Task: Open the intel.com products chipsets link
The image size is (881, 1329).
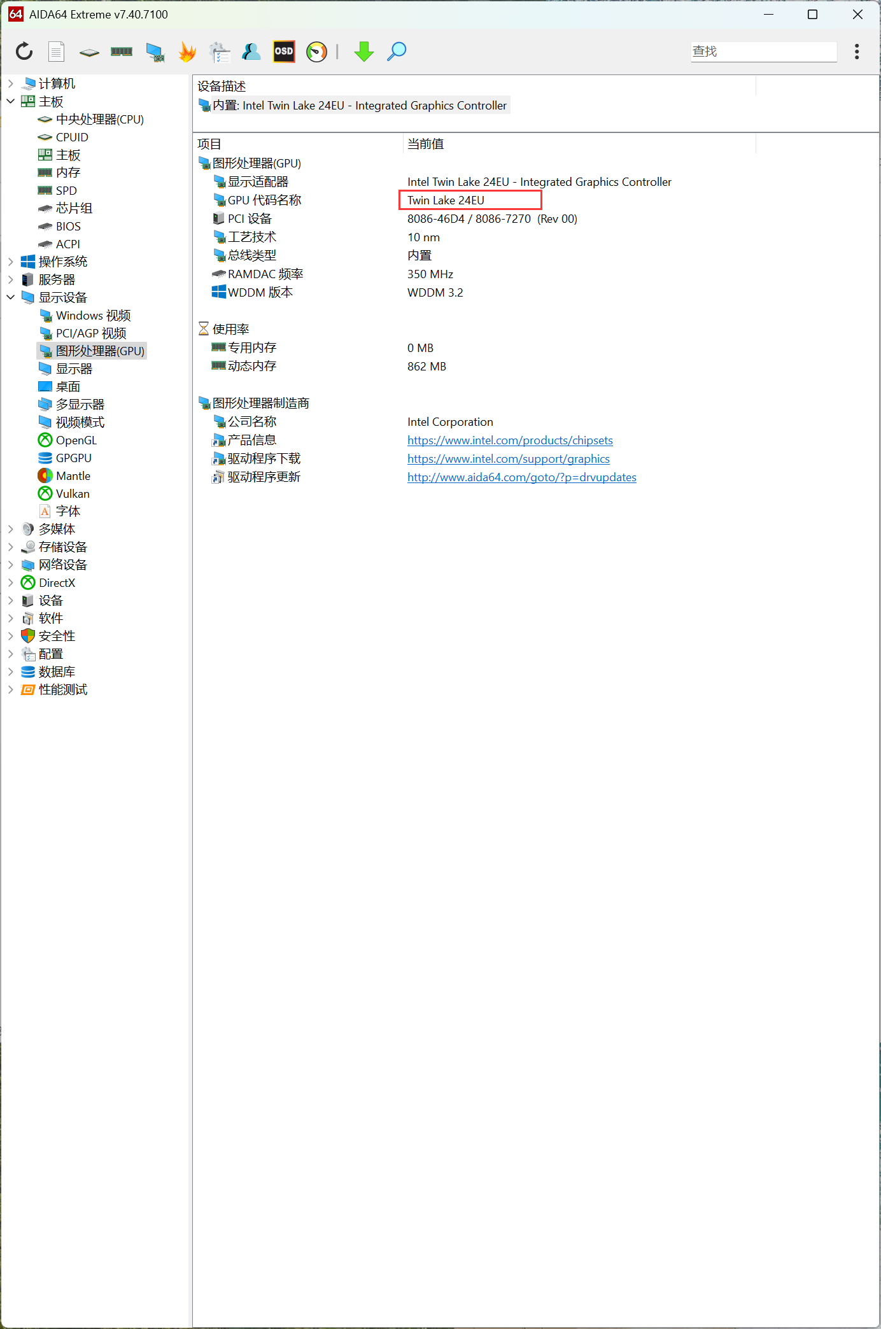Action: [x=510, y=440]
